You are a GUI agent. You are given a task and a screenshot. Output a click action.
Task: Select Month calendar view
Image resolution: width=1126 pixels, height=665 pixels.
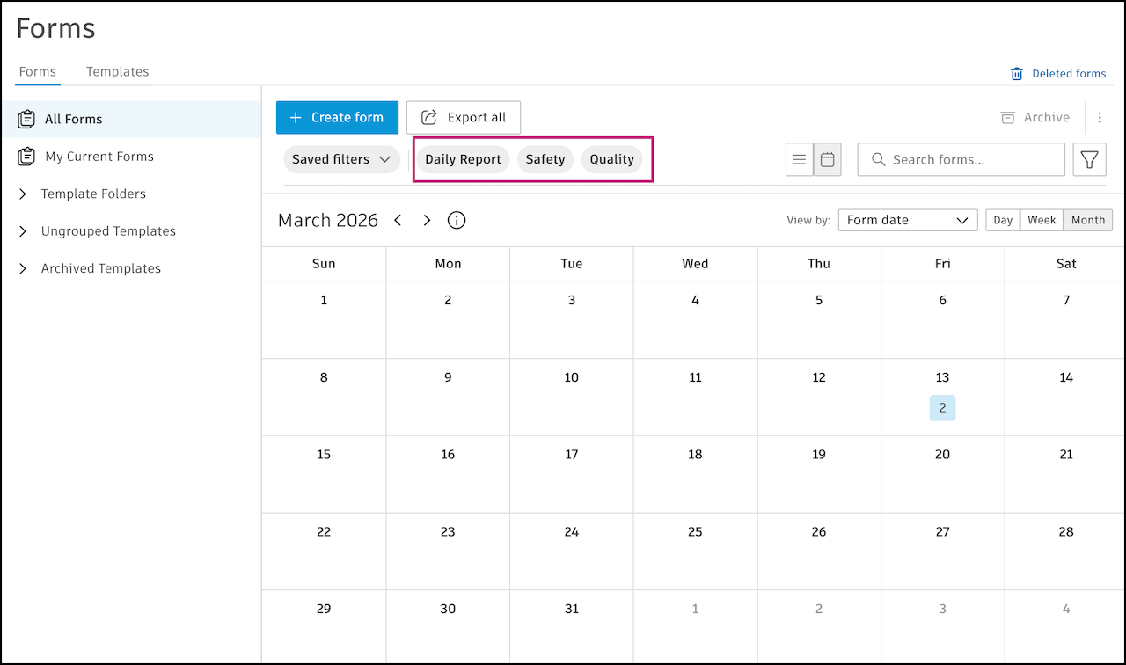(1088, 220)
